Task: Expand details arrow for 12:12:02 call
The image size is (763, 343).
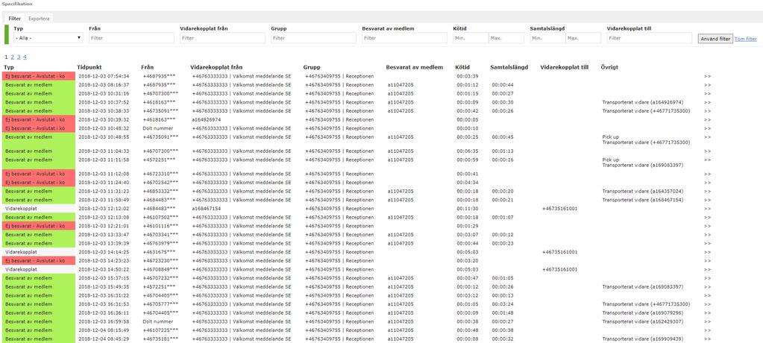Action: (707, 208)
